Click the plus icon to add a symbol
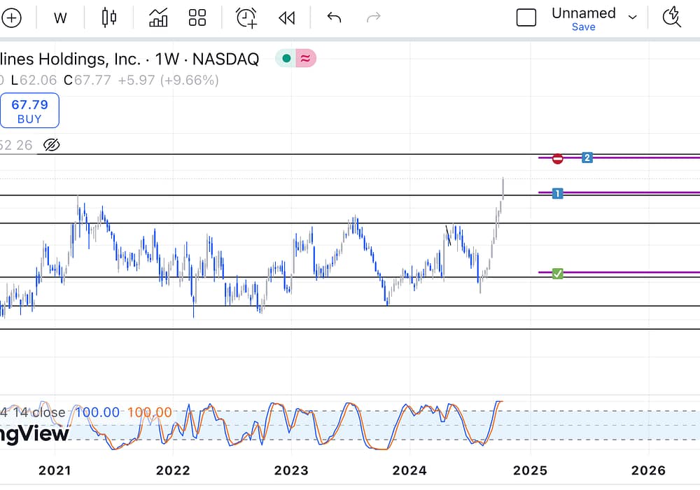This screenshot has height=490, width=700. pyautogui.click(x=11, y=18)
